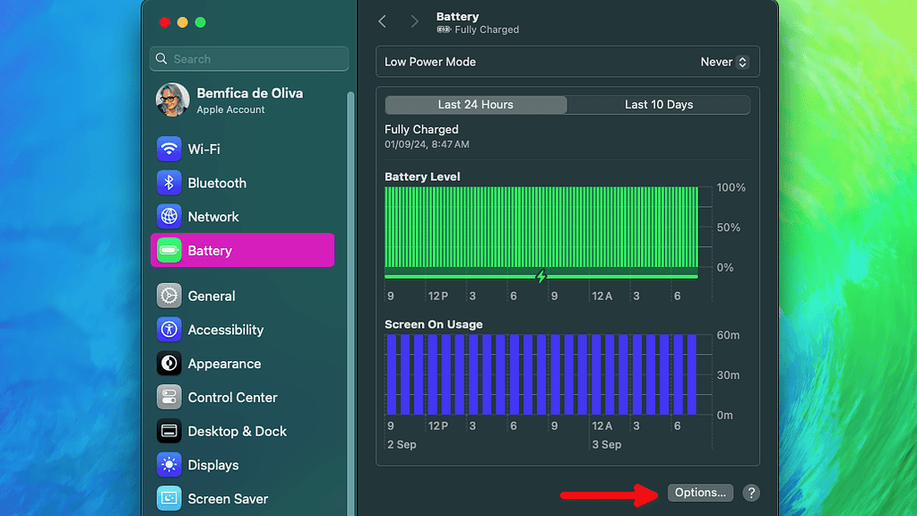Screen dimensions: 917x516
Task: Open Control Center settings icon
Action: [x=169, y=398]
